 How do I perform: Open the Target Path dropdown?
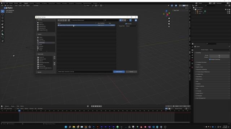131,26
